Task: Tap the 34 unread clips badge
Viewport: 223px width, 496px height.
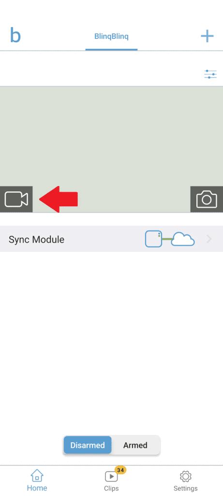Action: [120, 470]
